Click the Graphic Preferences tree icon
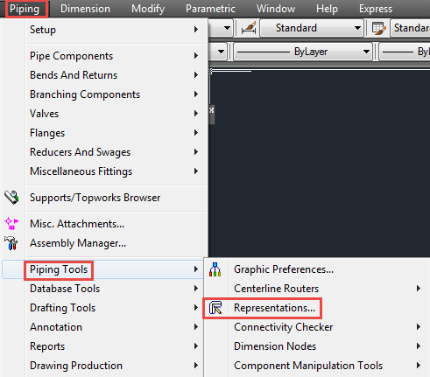This screenshot has width=430, height=377. click(215, 269)
